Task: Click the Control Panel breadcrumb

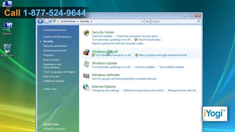Action: (68, 21)
